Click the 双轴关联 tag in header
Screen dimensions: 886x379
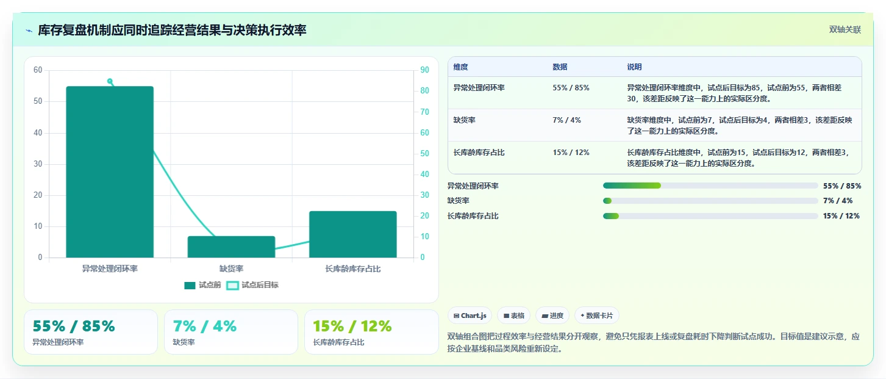click(845, 30)
